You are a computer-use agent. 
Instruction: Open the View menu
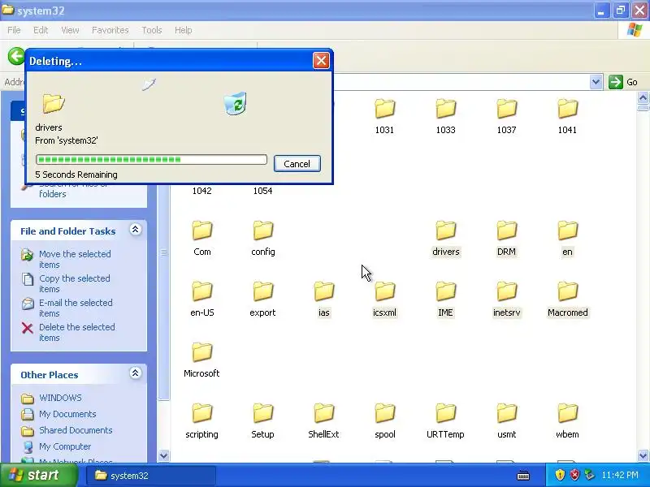click(70, 30)
